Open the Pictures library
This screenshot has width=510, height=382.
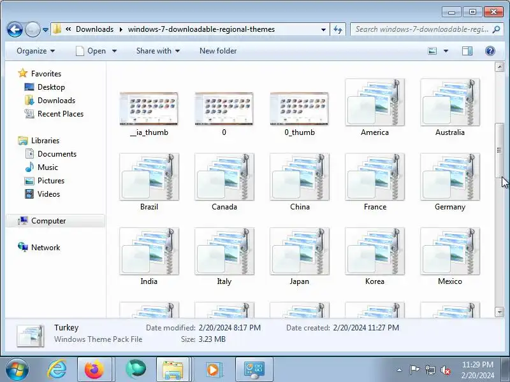coord(51,181)
